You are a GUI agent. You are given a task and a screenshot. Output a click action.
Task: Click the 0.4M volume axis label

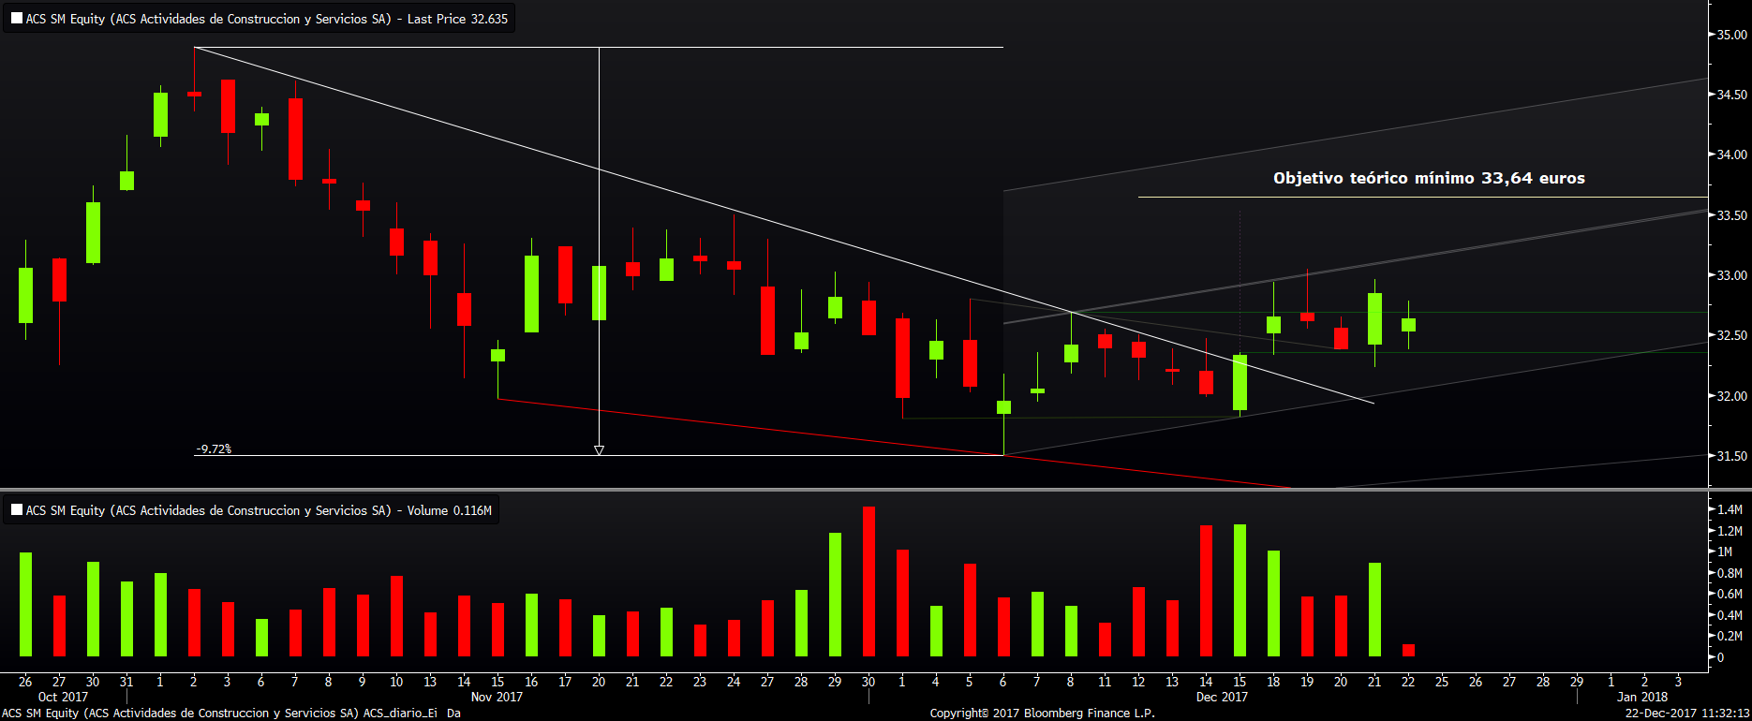pos(1730,615)
